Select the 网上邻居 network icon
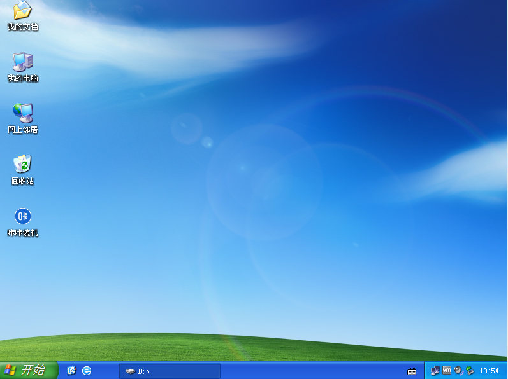Viewport: 508px width, 379px height. coord(23,113)
